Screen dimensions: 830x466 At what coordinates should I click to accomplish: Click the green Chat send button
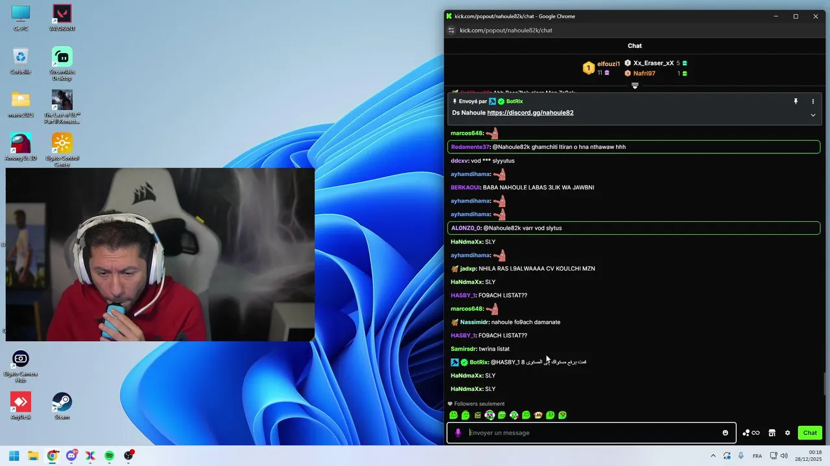[x=810, y=433]
